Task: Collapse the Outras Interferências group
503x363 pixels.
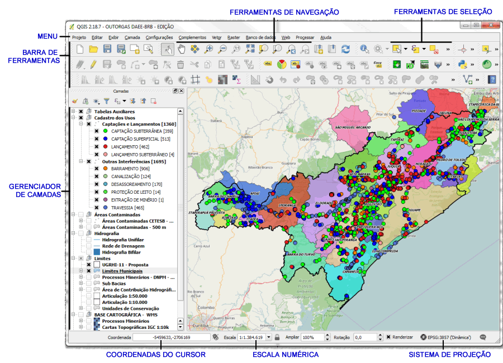Action: click(81, 162)
